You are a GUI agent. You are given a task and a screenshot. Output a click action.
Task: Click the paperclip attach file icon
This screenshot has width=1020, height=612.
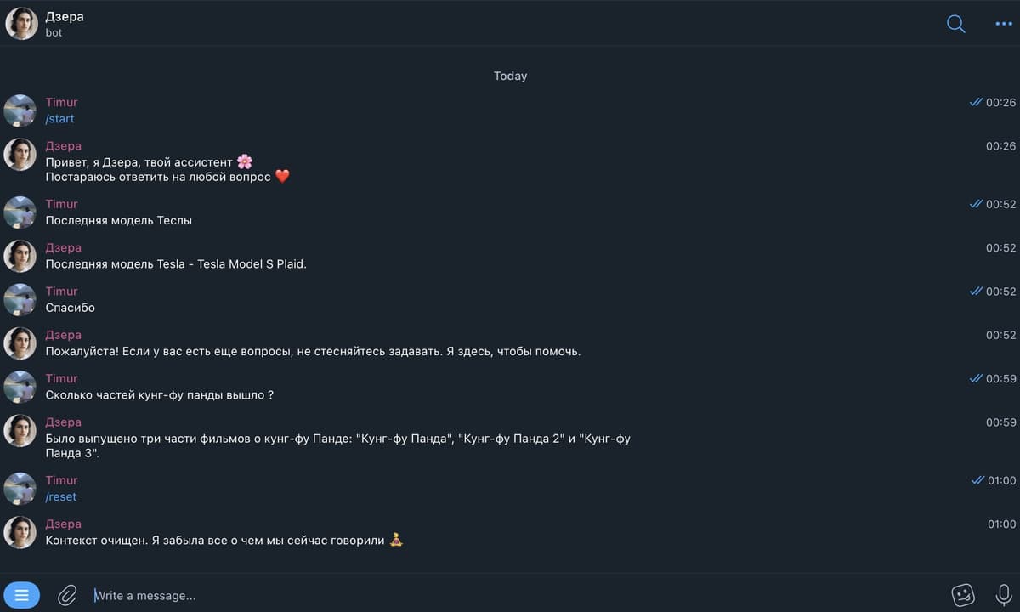coord(67,595)
